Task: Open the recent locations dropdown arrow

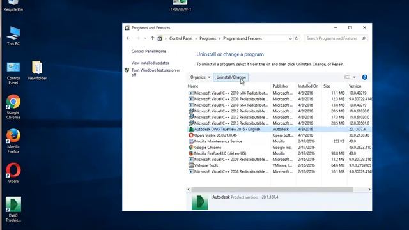Action: (145, 38)
